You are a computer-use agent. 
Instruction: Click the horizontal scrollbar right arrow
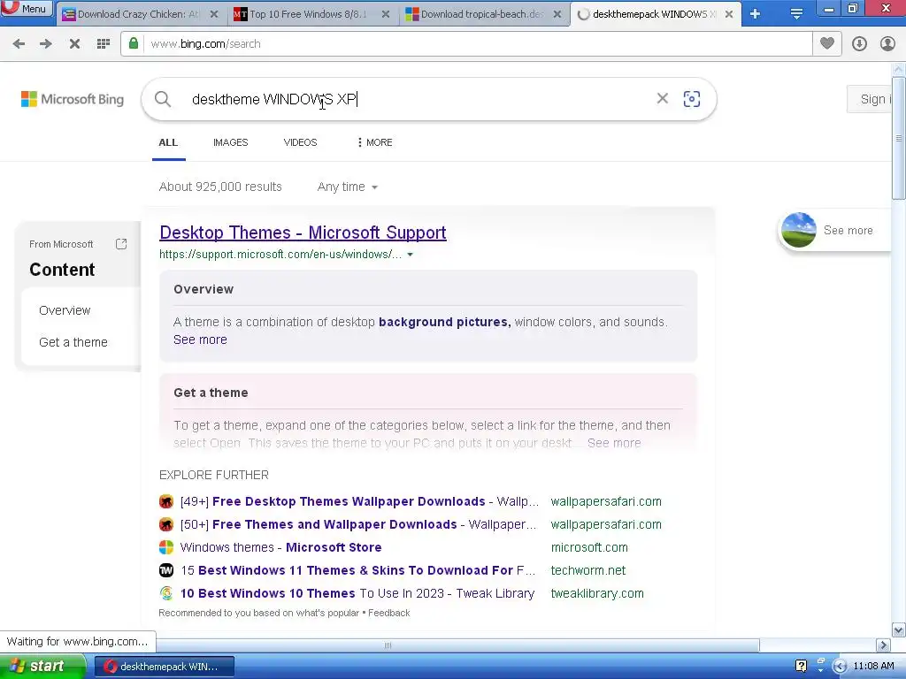coord(883,645)
